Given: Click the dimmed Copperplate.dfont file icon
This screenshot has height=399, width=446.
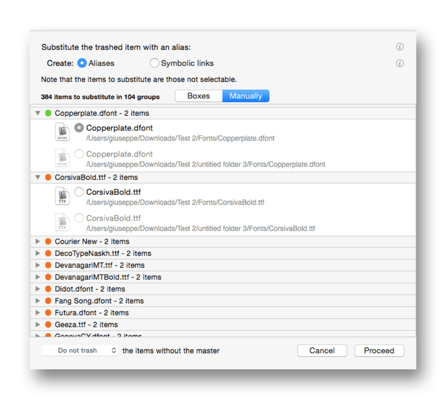Looking at the screenshot, I should pyautogui.click(x=63, y=158).
